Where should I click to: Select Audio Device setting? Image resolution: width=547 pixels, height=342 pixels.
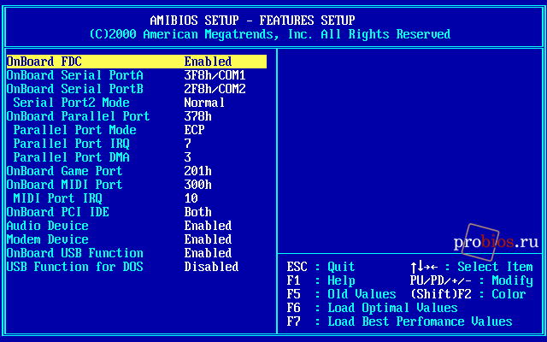click(48, 226)
